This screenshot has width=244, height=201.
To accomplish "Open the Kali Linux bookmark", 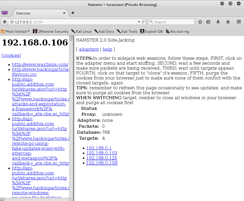I will click(81, 31).
